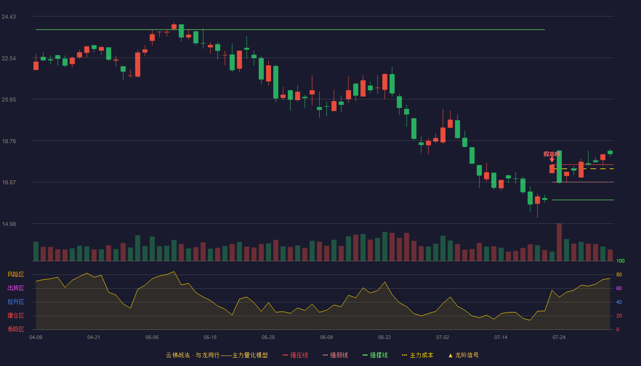The height and width of the screenshot is (366, 641).
Task: Toggle the 主力成本 legend item
Action: tap(418, 355)
